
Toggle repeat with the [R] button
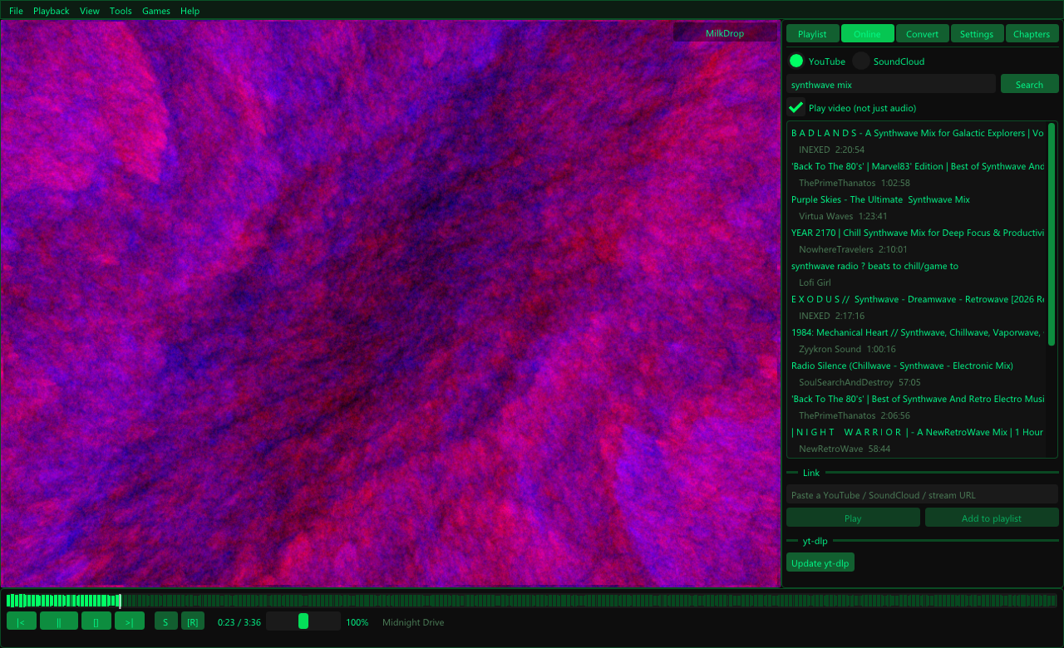193,621
